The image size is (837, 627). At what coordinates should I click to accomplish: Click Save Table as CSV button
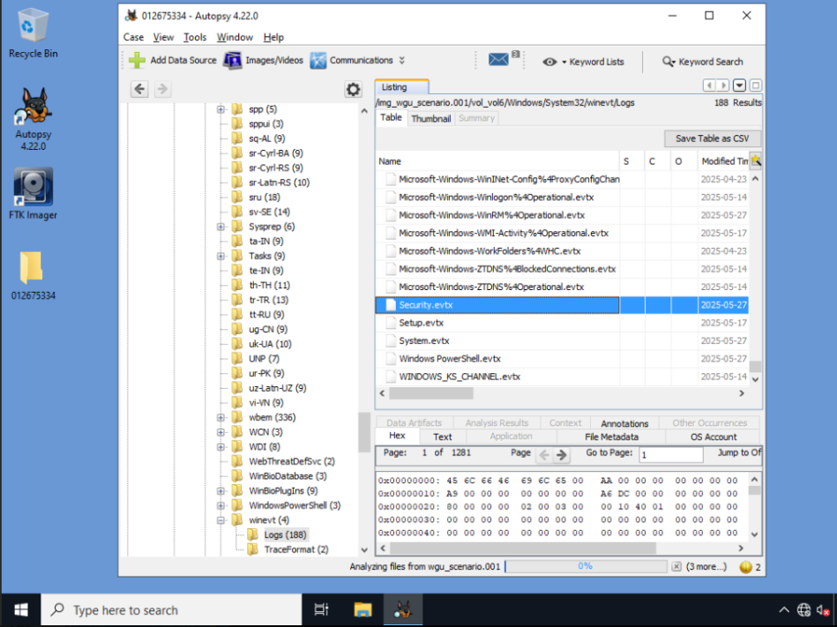click(712, 138)
